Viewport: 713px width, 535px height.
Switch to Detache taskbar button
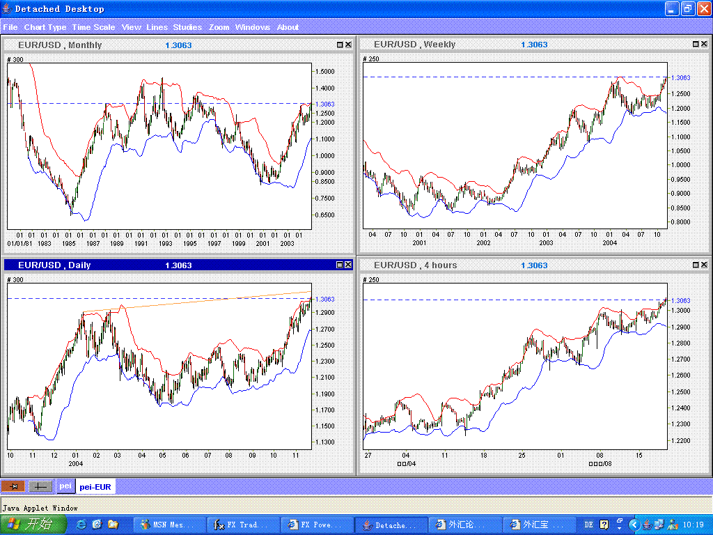(391, 525)
